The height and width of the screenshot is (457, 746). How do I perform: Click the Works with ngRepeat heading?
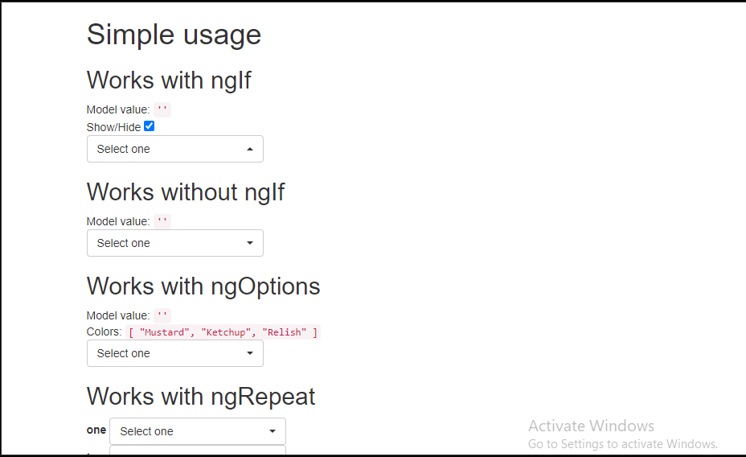pyautogui.click(x=201, y=396)
